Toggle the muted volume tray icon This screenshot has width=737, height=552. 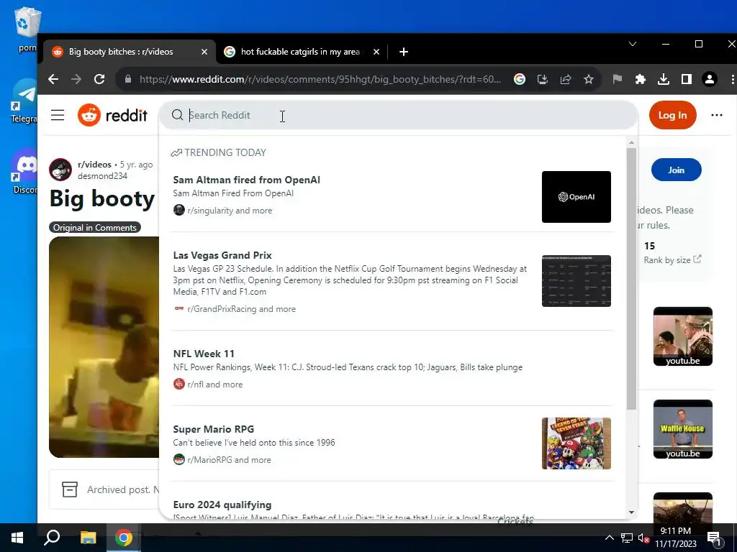pos(643,538)
